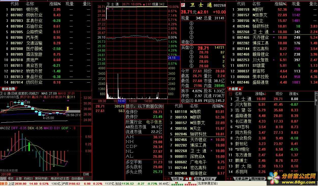
Task: Click the 2010年 date label on K-line axis
Action: click(x=6, y=174)
